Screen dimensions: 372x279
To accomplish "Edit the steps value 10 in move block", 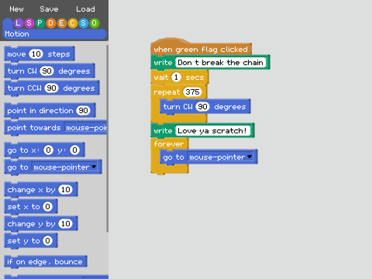I will pos(36,54).
